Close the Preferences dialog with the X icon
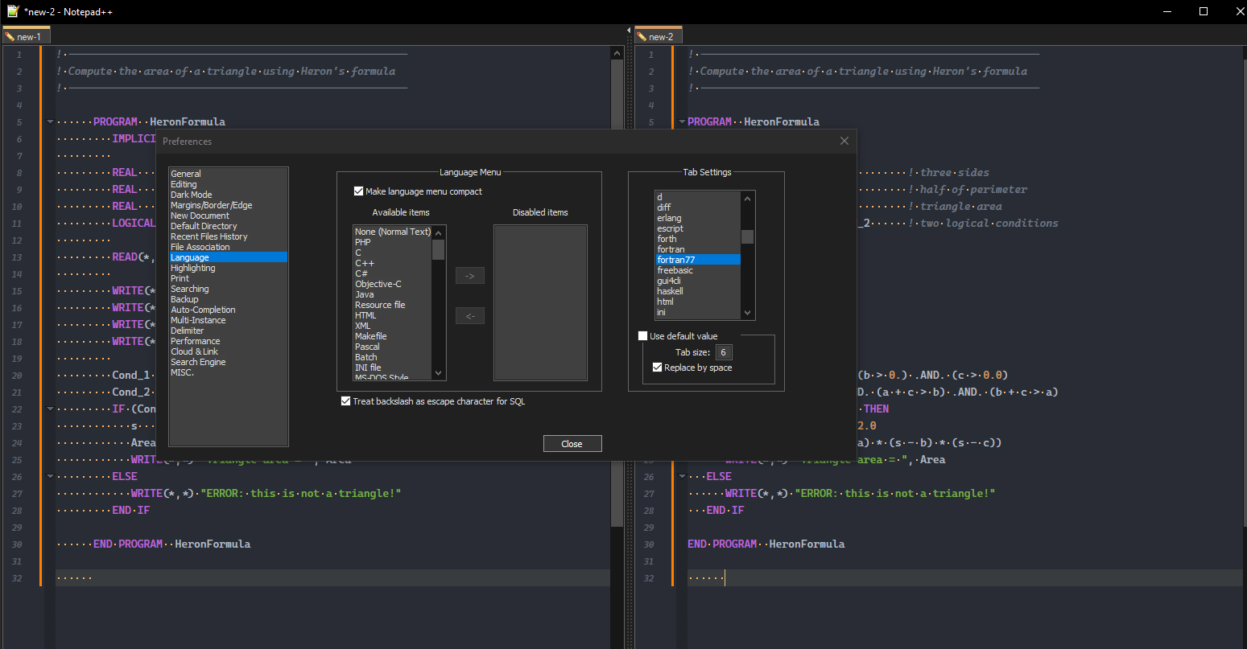The width and height of the screenshot is (1247, 649). pos(844,141)
